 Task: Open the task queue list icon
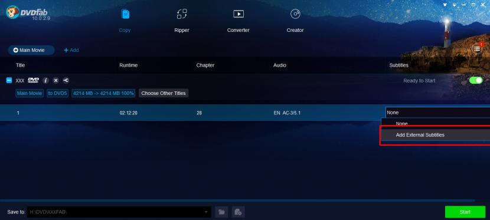coord(477,49)
